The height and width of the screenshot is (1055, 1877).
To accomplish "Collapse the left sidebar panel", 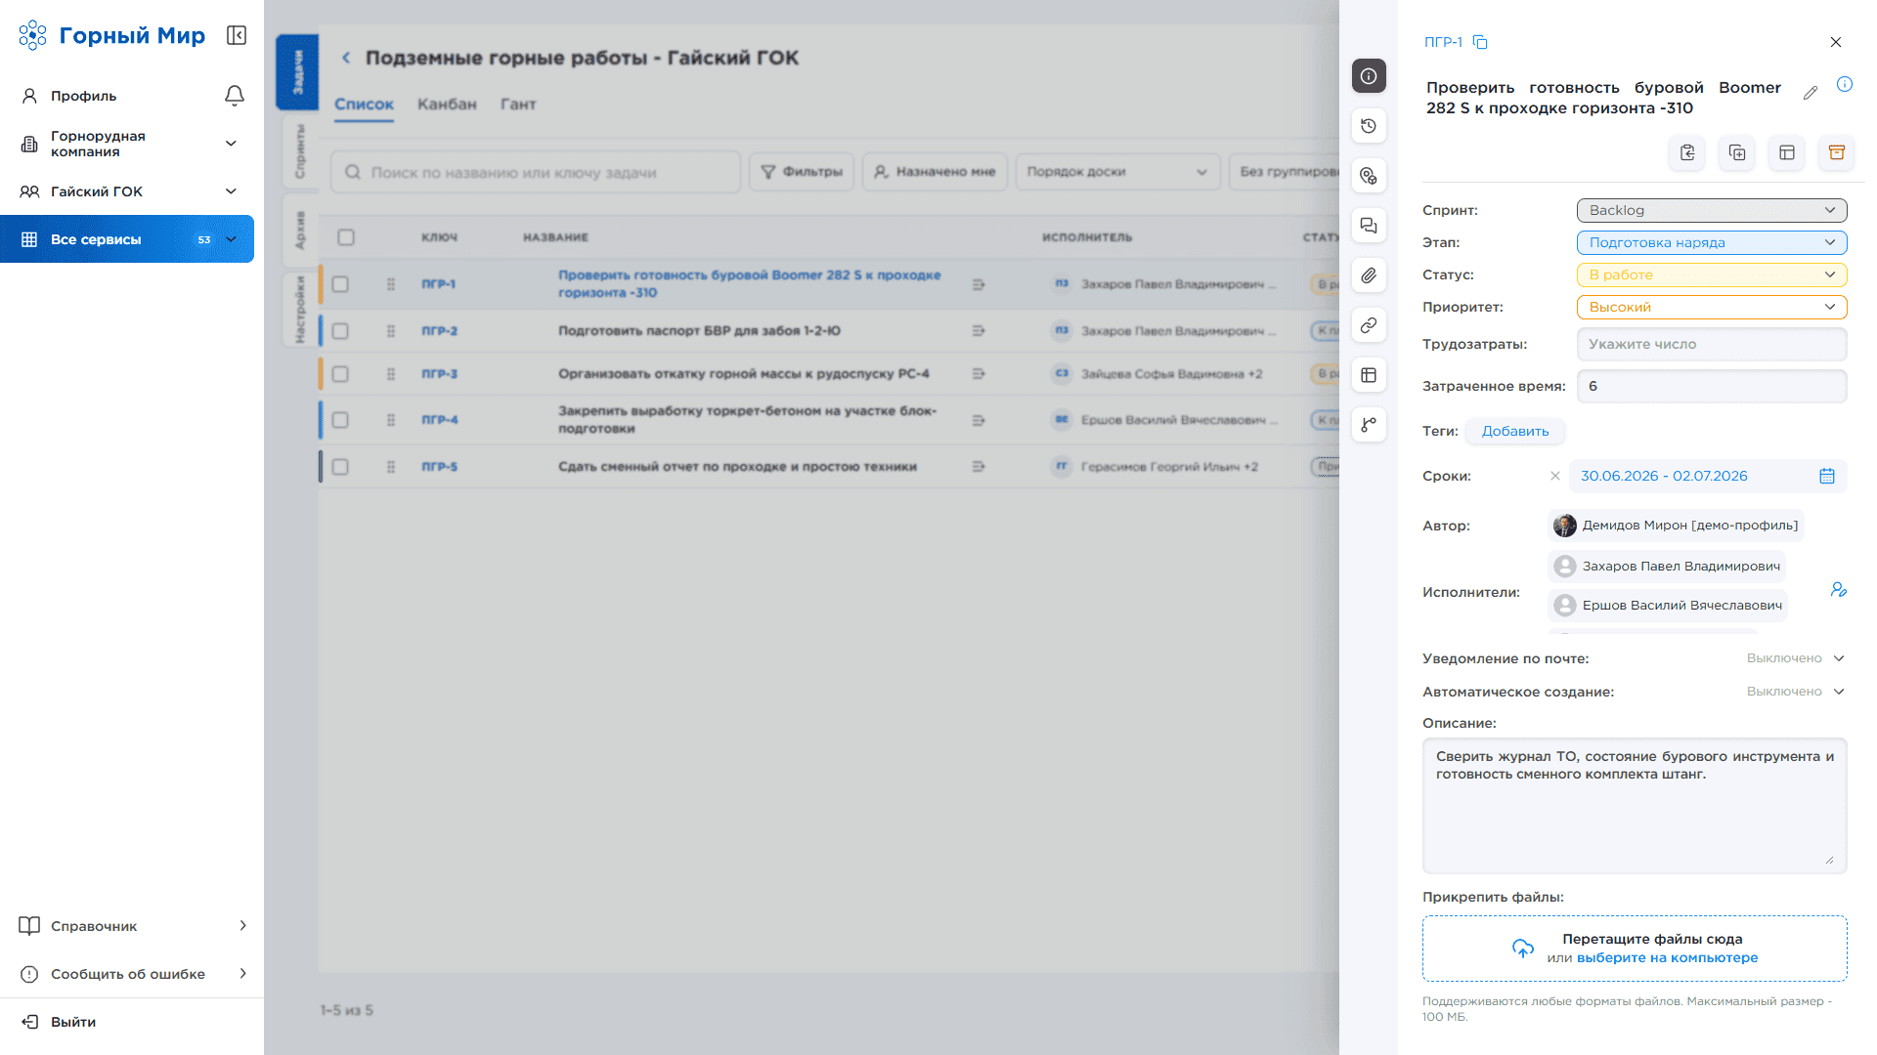I will pyautogui.click(x=237, y=35).
